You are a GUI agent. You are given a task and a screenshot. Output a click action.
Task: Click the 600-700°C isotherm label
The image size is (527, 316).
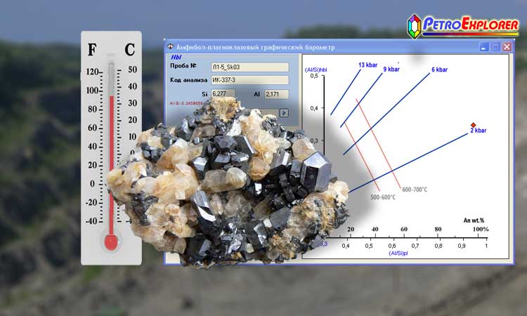coord(415,190)
